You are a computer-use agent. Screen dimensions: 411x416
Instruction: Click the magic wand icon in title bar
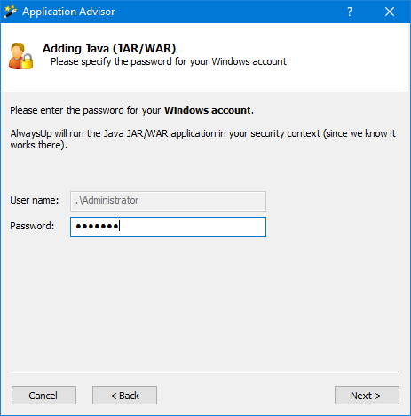coord(11,12)
